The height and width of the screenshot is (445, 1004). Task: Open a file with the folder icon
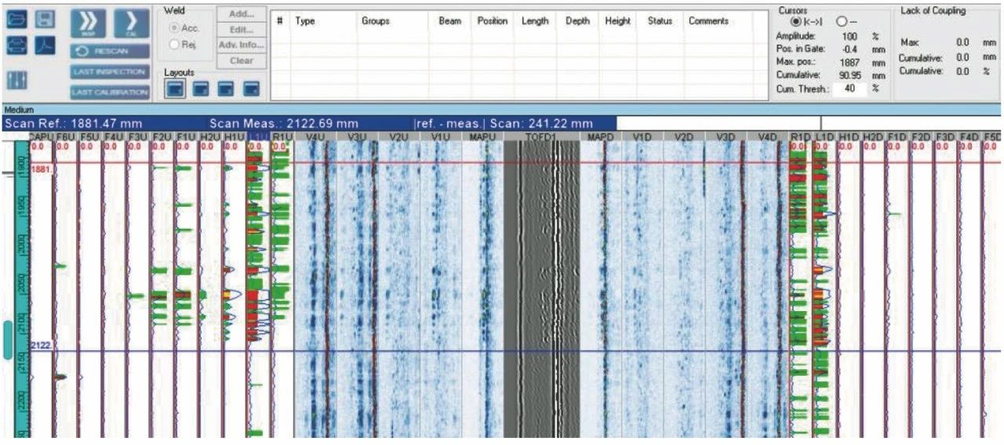click(16, 19)
